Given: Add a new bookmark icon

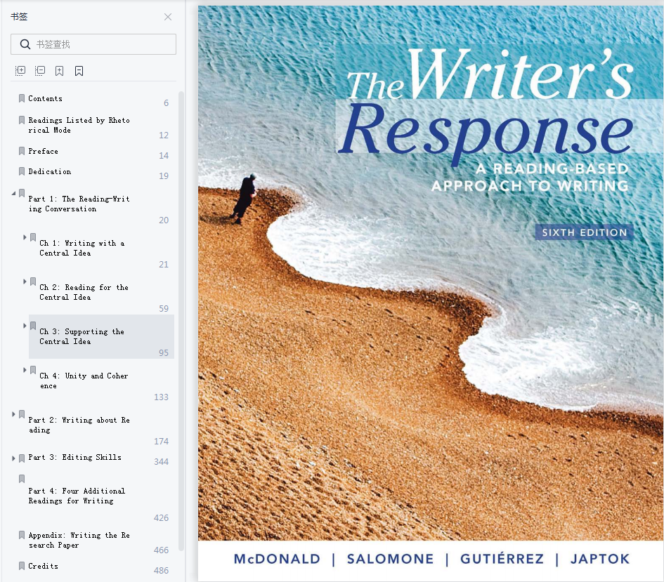Looking at the screenshot, I should (x=59, y=71).
